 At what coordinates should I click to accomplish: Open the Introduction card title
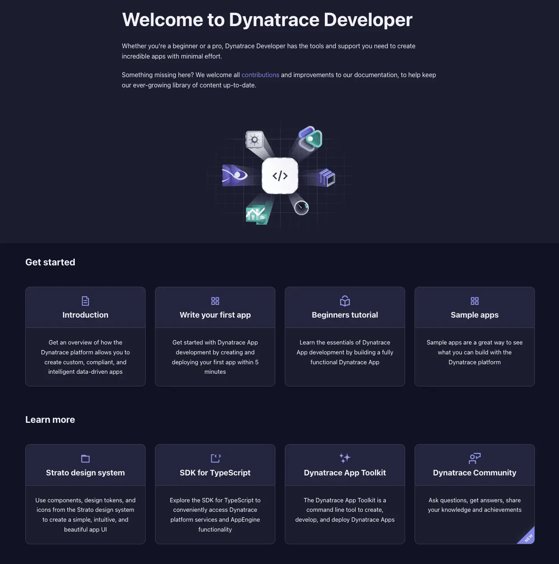[x=85, y=315]
